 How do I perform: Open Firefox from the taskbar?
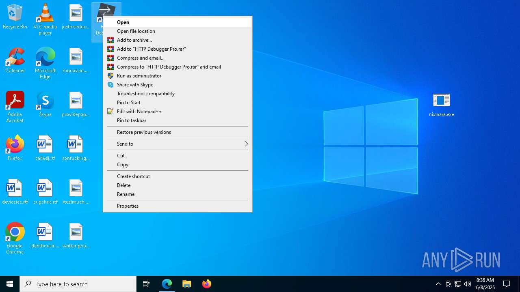tap(207, 284)
